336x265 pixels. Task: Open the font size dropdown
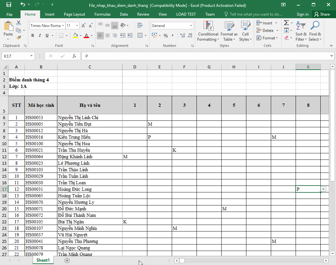click(x=77, y=26)
